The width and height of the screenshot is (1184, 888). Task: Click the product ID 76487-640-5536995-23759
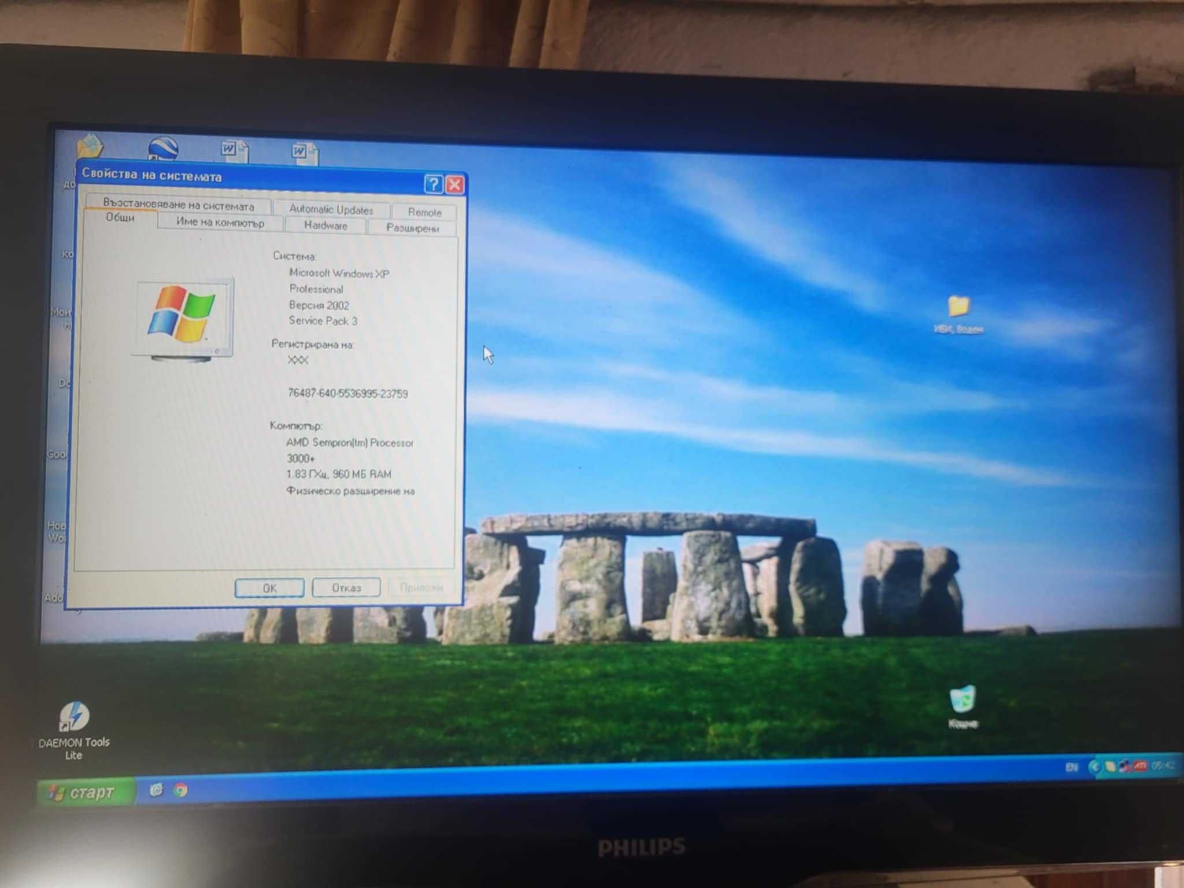[x=348, y=394]
